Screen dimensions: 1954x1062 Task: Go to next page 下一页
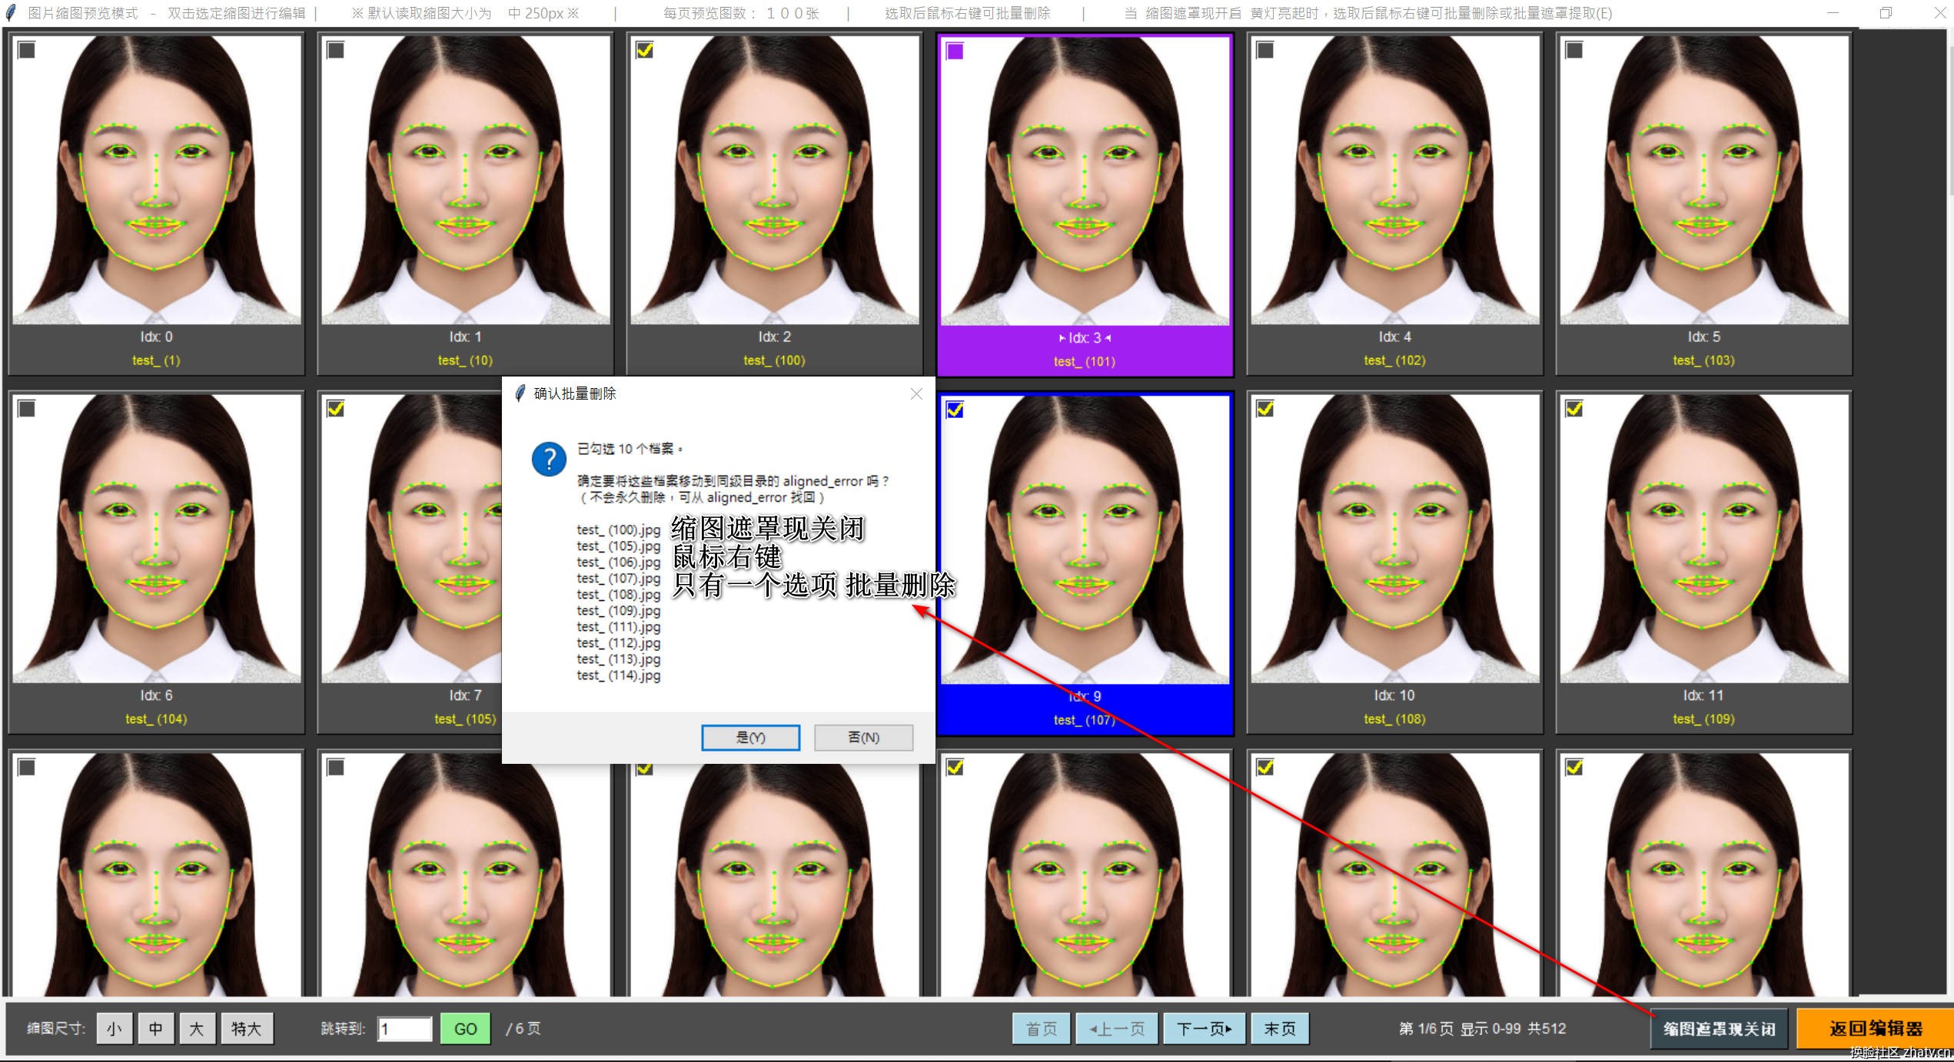pos(1204,1028)
